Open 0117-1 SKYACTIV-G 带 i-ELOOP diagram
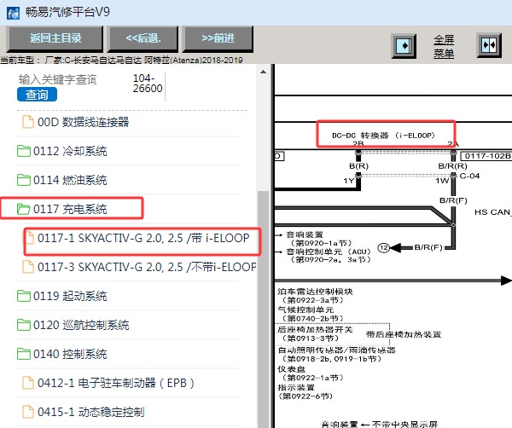The height and width of the screenshot is (428, 512). [143, 238]
